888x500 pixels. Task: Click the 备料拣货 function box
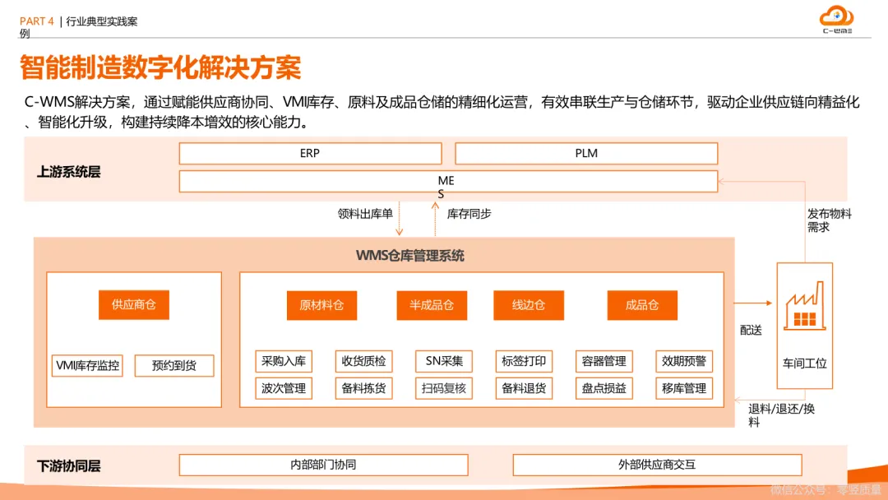(x=363, y=388)
